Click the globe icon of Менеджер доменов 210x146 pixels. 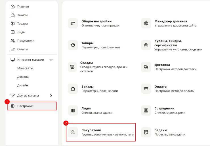click(146, 23)
